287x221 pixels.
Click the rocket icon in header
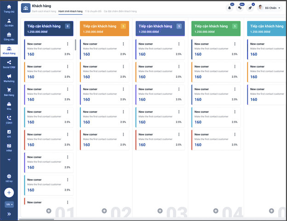(250, 8)
